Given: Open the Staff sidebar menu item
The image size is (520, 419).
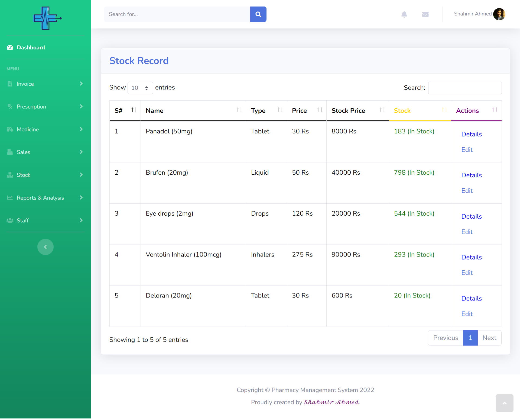Looking at the screenshot, I should tap(45, 220).
